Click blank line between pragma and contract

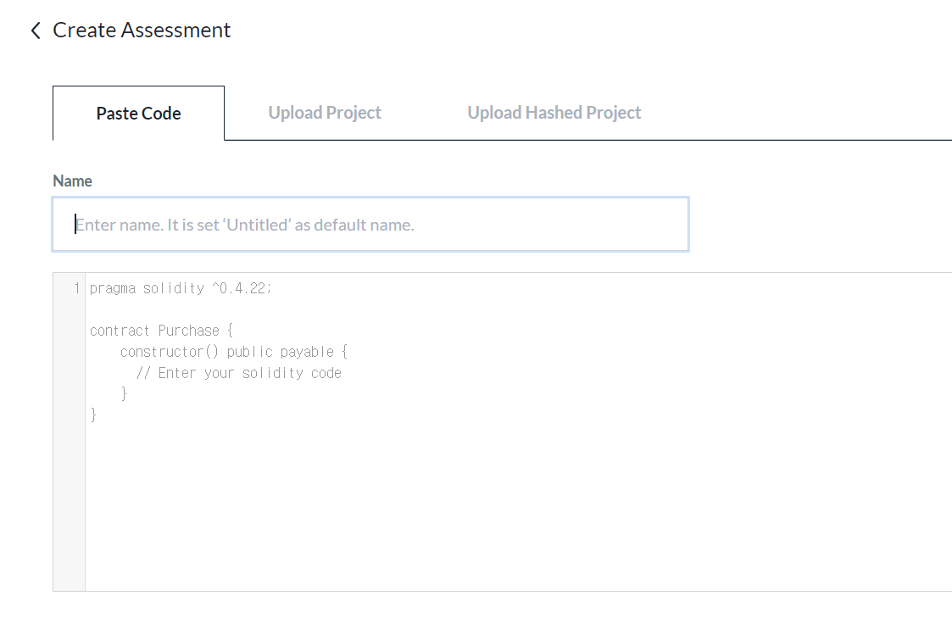coord(516,309)
